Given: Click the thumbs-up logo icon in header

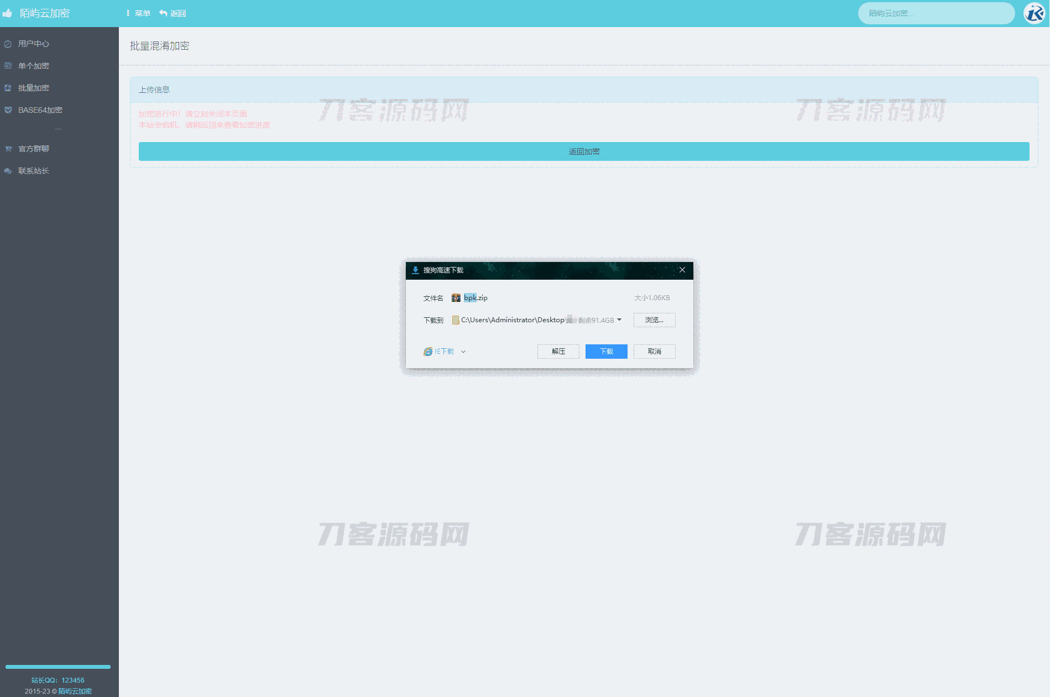Looking at the screenshot, I should click(x=7, y=13).
